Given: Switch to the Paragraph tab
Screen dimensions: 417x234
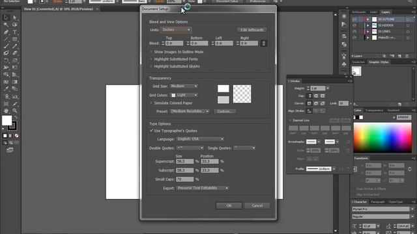Looking at the screenshot, I should point(378,202).
